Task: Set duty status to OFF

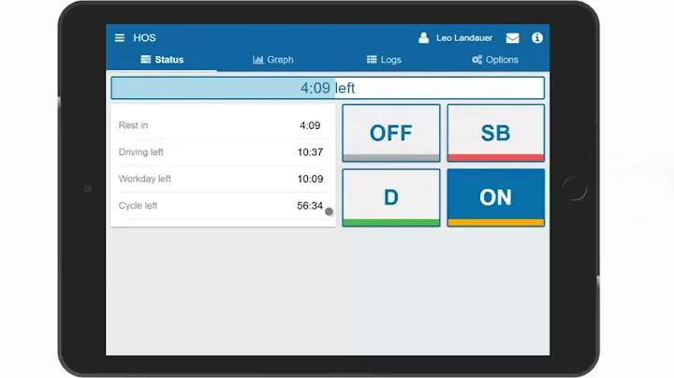Action: click(391, 133)
